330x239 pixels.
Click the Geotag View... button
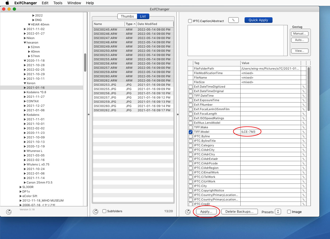point(300,51)
